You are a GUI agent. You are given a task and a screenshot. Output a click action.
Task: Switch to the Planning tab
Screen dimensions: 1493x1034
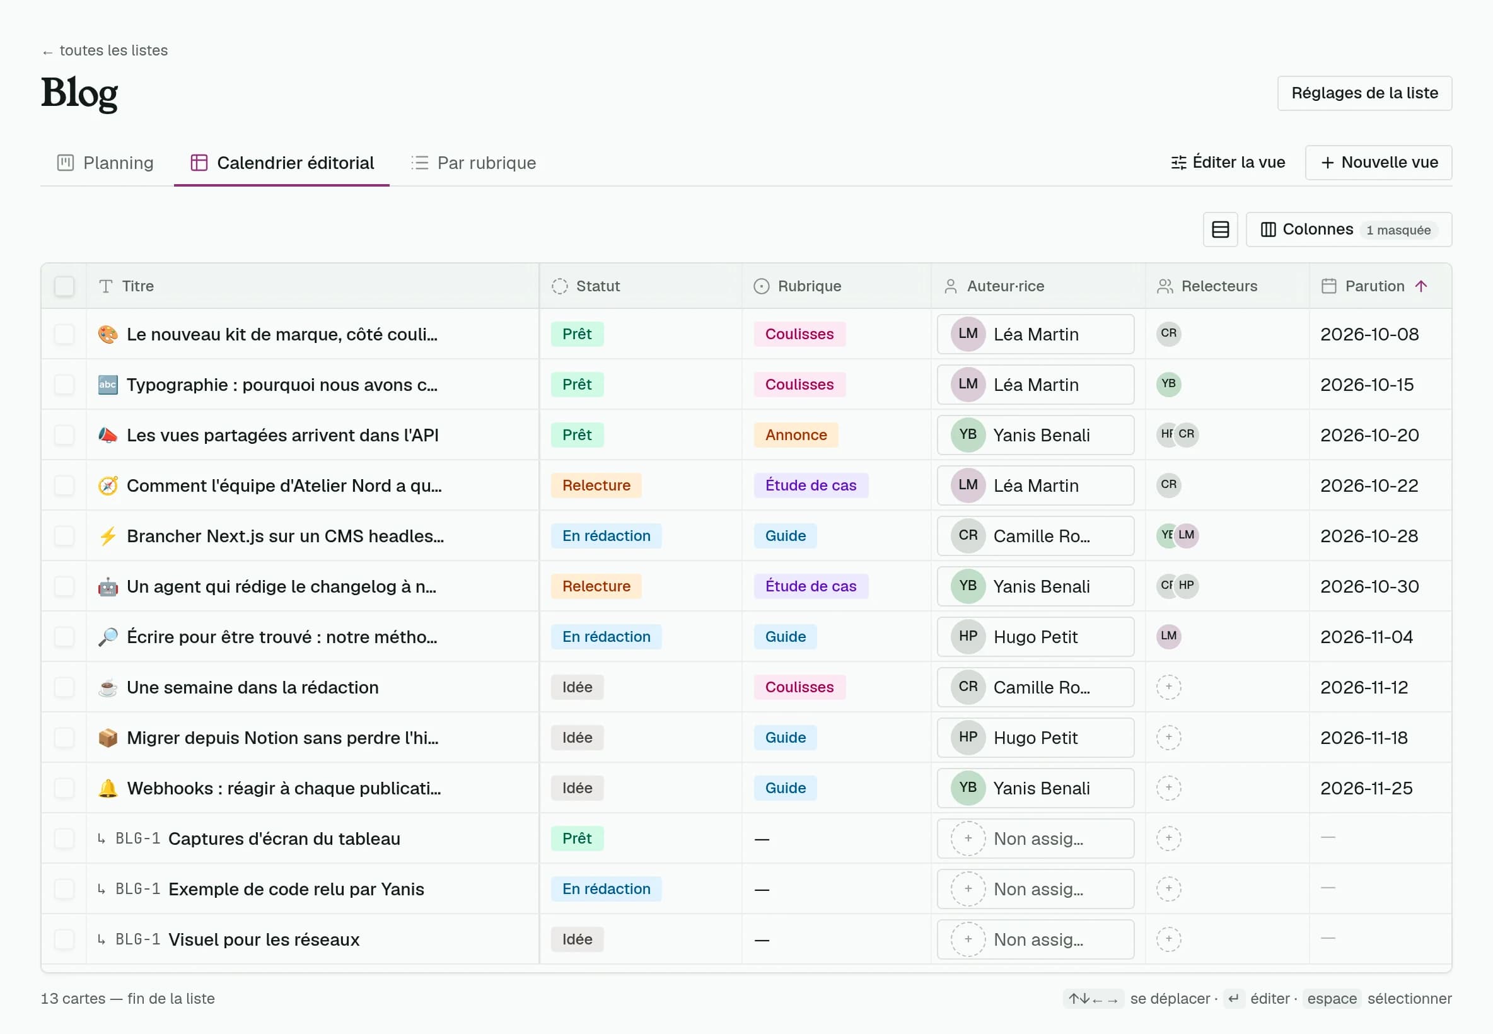pos(105,163)
